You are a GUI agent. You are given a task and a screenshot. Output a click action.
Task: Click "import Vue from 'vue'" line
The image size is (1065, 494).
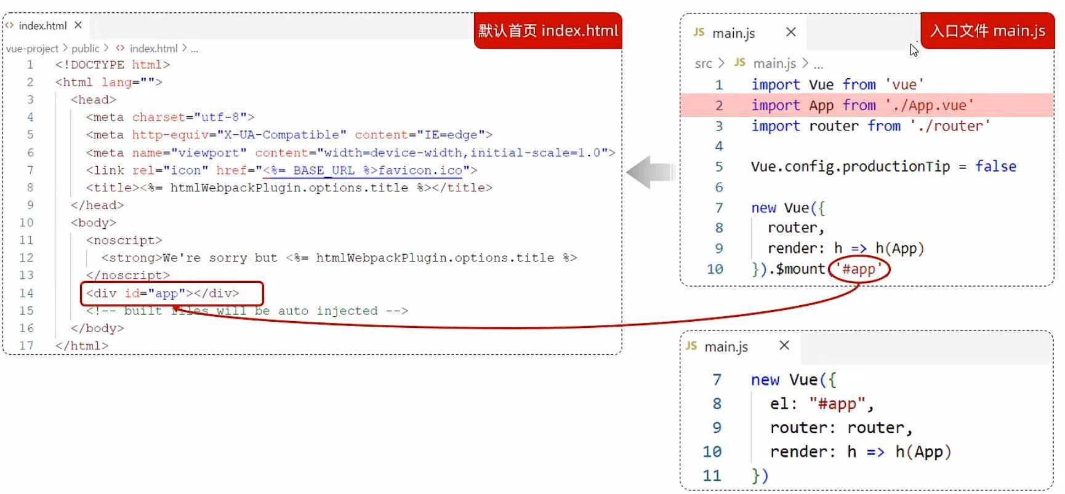point(837,84)
